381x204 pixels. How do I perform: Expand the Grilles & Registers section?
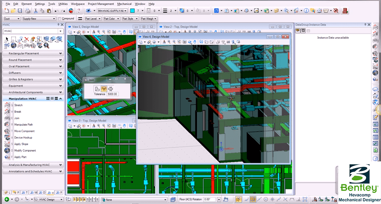coord(33,79)
